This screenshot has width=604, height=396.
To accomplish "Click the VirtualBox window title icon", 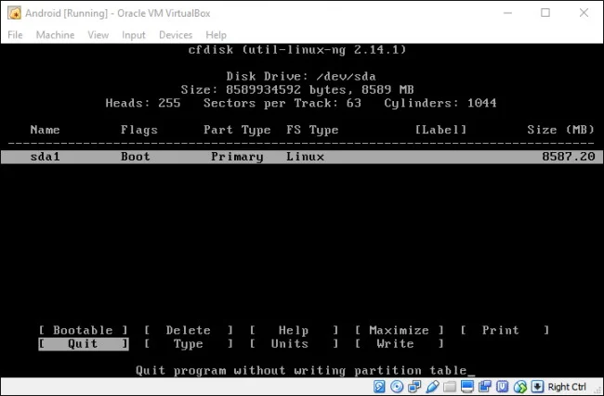I will (x=14, y=13).
